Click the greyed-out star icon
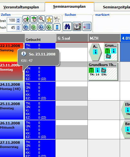The height and width of the screenshot is (157, 130). pyautogui.click(x=57, y=19)
